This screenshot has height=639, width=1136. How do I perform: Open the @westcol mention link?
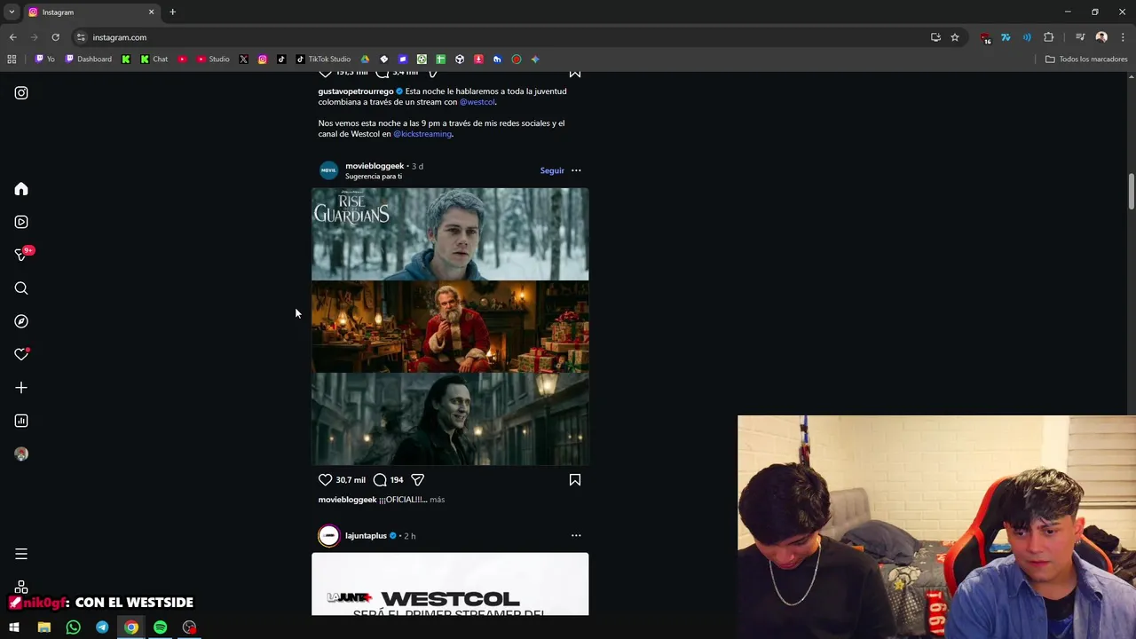(x=477, y=102)
